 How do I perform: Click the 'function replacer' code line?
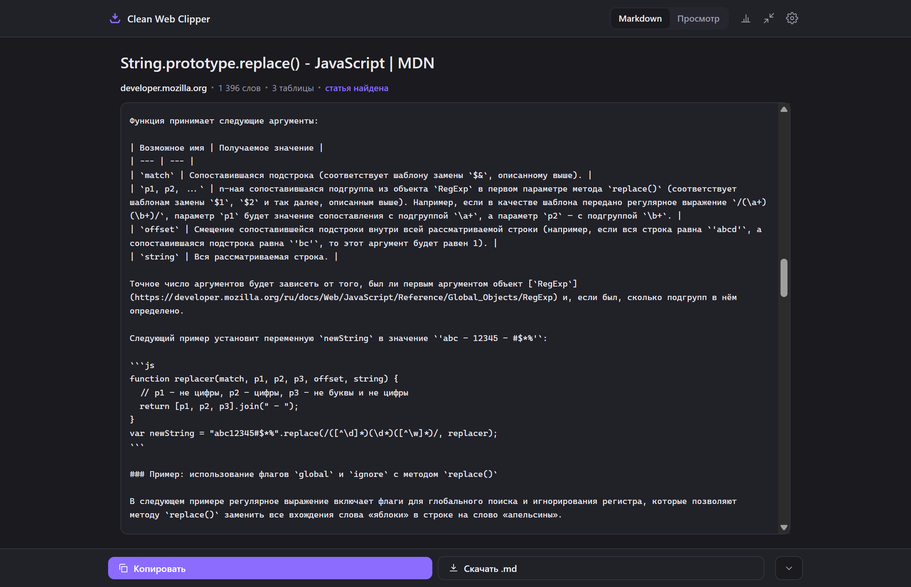(264, 379)
